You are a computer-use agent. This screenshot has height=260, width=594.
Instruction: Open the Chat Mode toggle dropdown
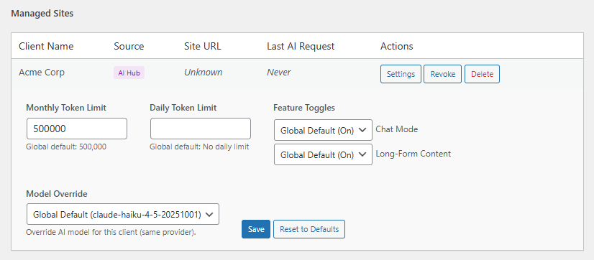pos(323,130)
